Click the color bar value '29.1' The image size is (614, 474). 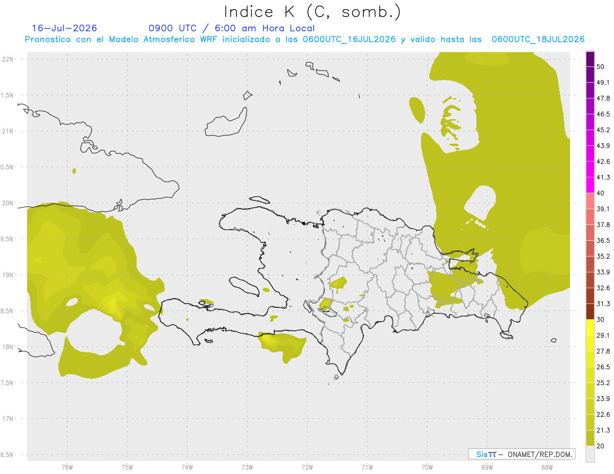604,335
